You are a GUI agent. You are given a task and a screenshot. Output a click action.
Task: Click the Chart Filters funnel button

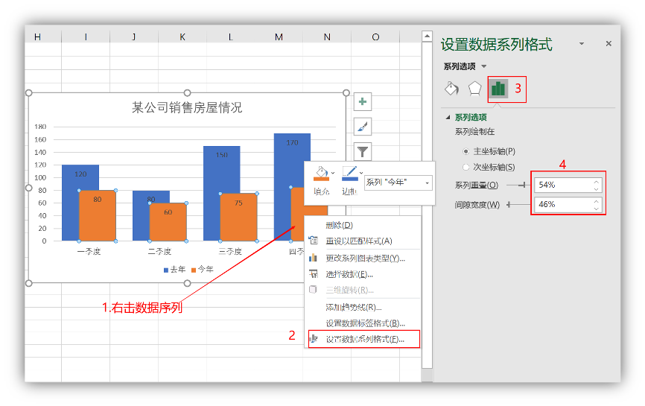click(x=363, y=152)
